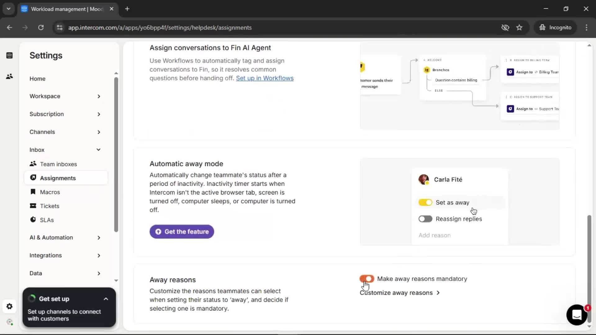Open the Chrome three-dot menu

pyautogui.click(x=586, y=27)
